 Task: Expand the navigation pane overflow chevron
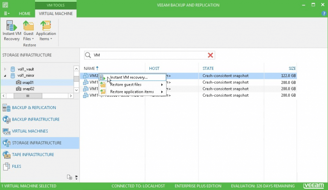point(76,177)
